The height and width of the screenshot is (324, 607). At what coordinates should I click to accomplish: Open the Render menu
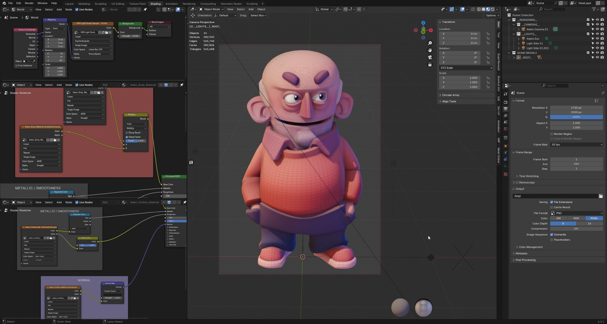click(29, 3)
